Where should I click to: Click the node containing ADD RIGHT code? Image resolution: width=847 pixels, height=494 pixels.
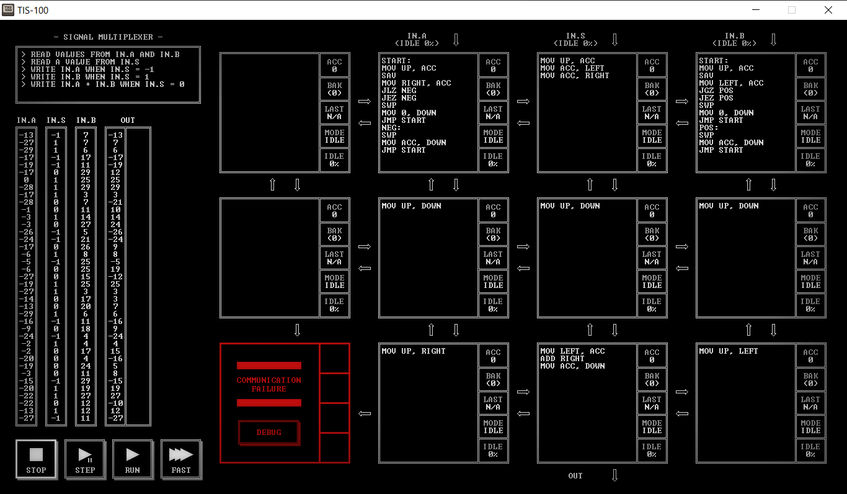(x=587, y=403)
